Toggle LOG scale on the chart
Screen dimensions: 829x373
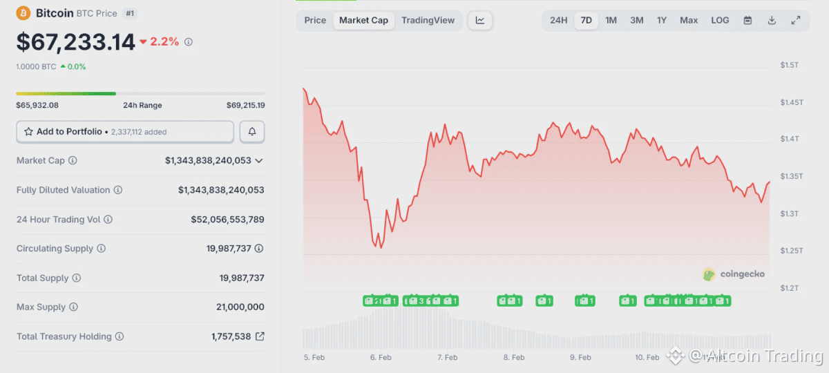click(x=720, y=20)
